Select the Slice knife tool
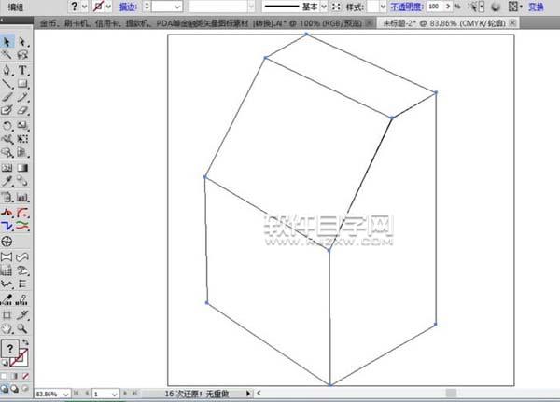Viewport: 560px width, 402px height. click(x=22, y=315)
